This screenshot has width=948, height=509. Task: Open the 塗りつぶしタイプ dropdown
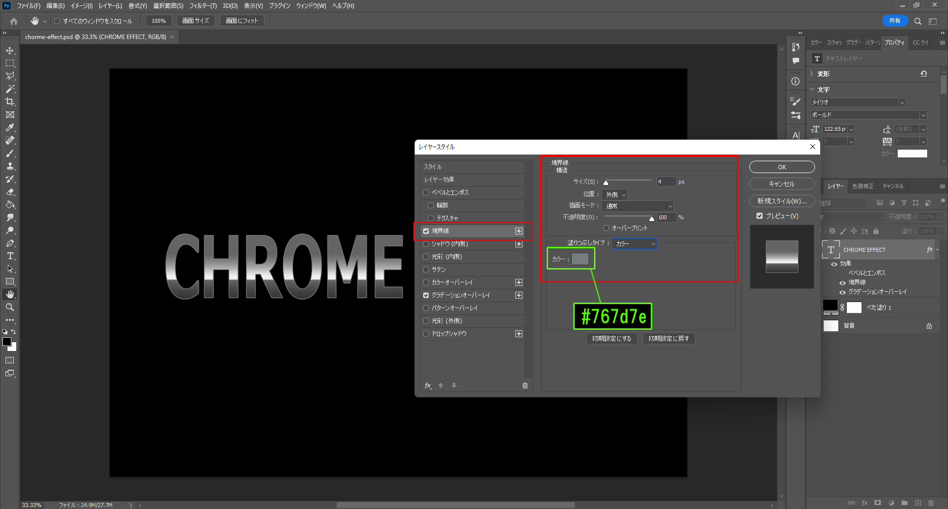pos(634,244)
